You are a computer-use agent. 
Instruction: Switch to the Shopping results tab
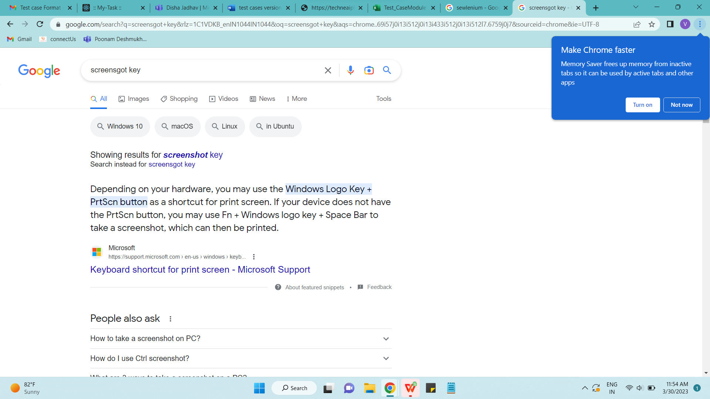179,99
